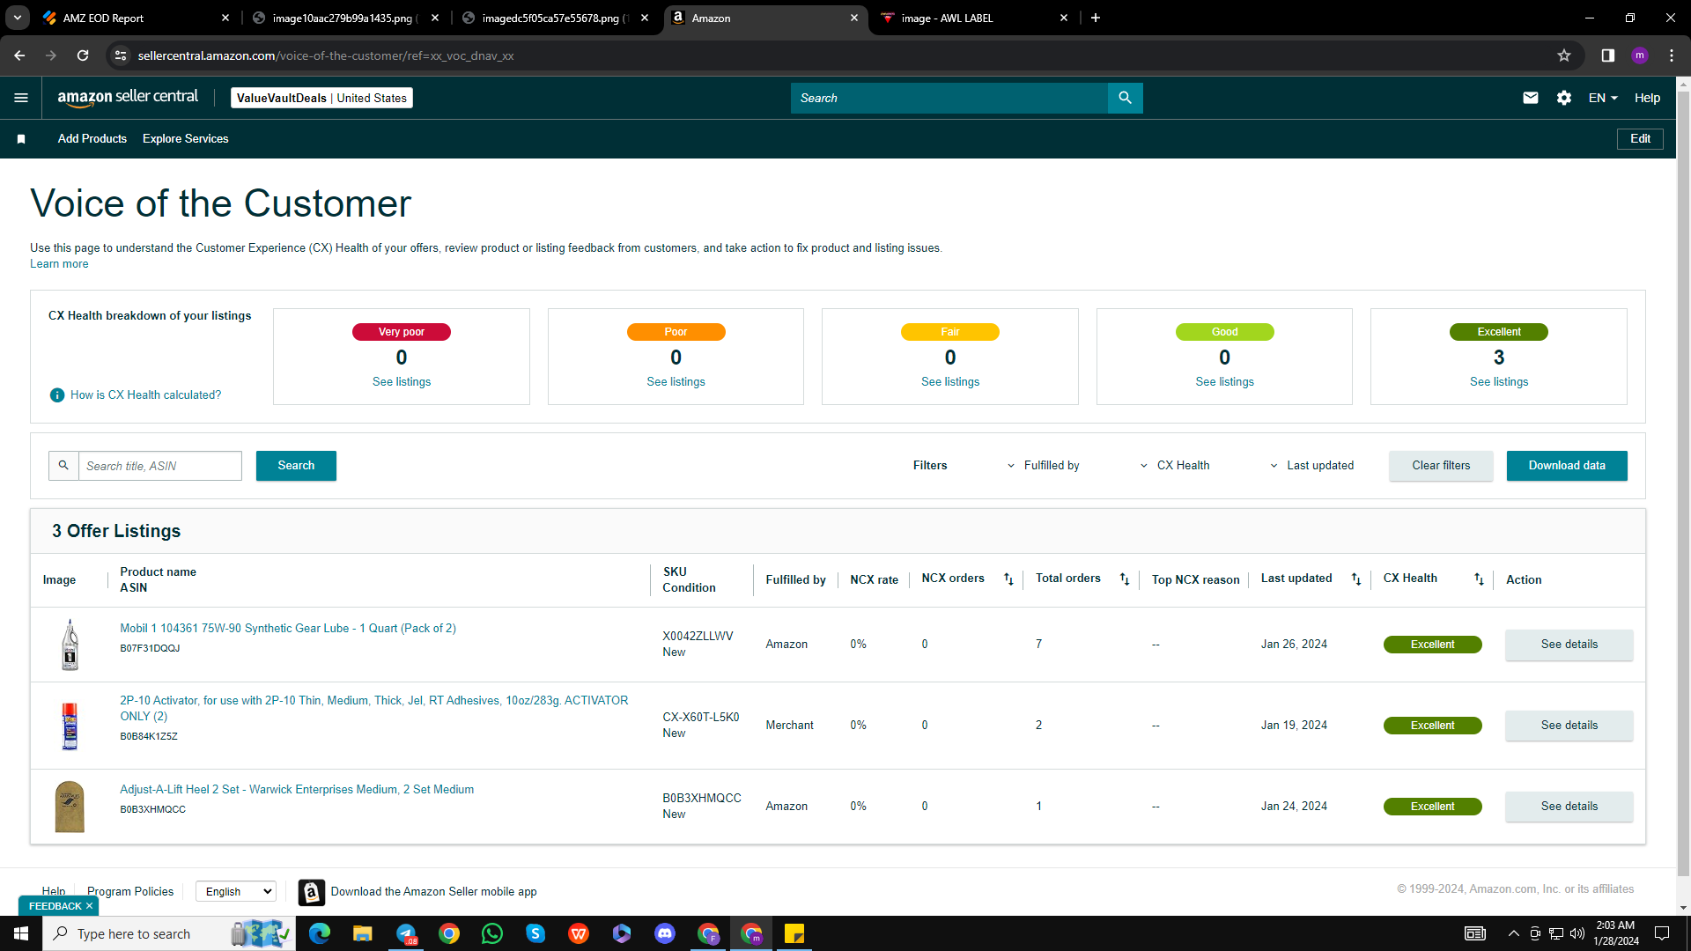The height and width of the screenshot is (951, 1691).
Task: Expand the CX Health filter dropdown
Action: 1176,466
